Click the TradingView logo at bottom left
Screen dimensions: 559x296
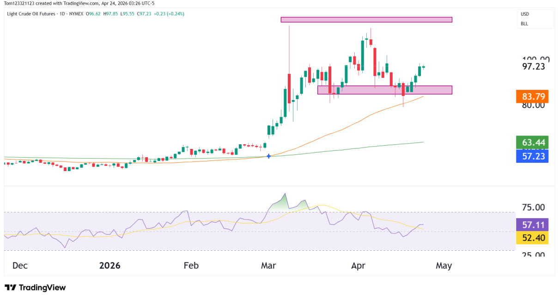coord(35,287)
